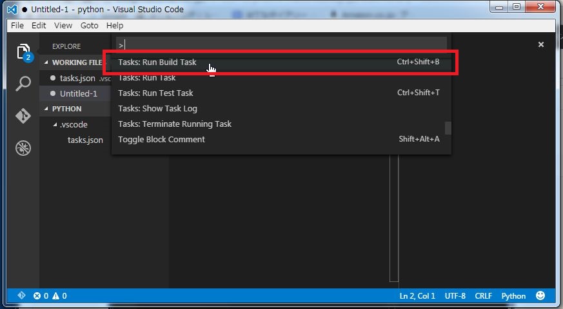Open the Debug view icon

pyautogui.click(x=23, y=148)
